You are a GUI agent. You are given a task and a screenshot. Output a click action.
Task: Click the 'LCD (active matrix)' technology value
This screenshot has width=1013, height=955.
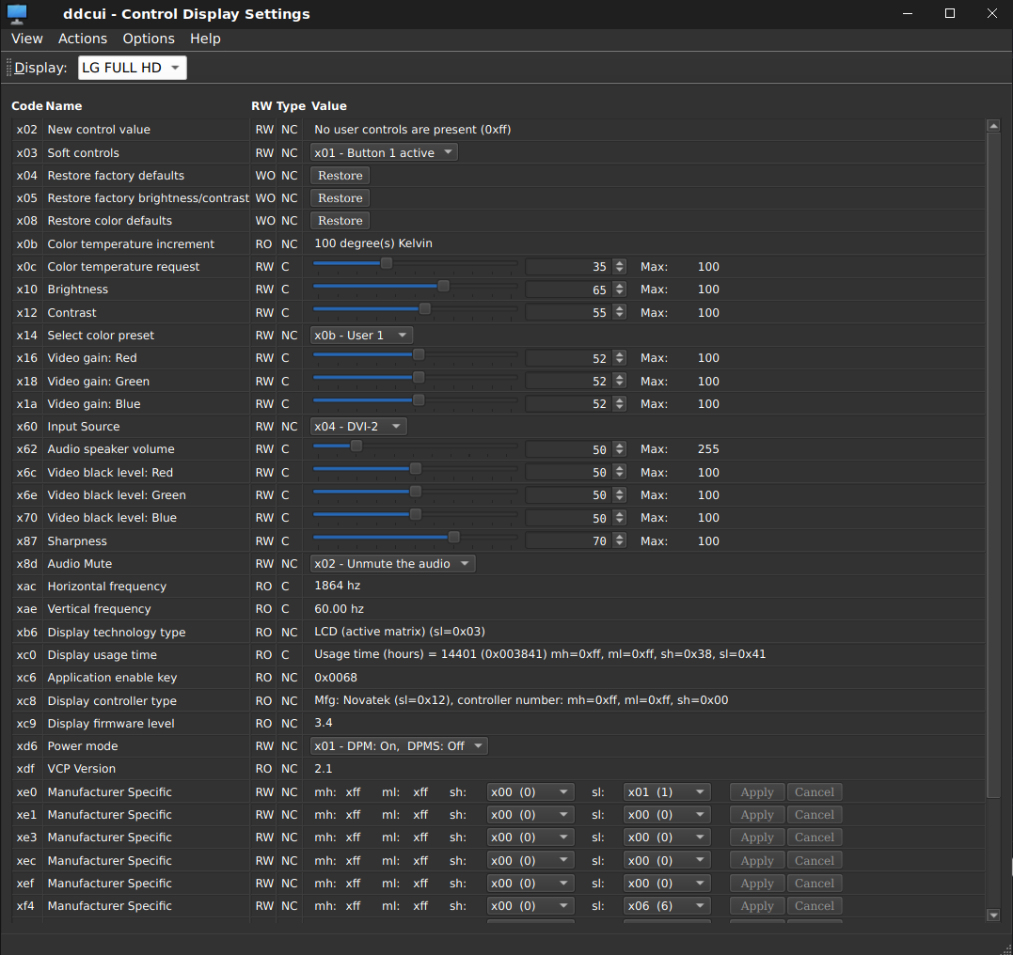pos(399,632)
